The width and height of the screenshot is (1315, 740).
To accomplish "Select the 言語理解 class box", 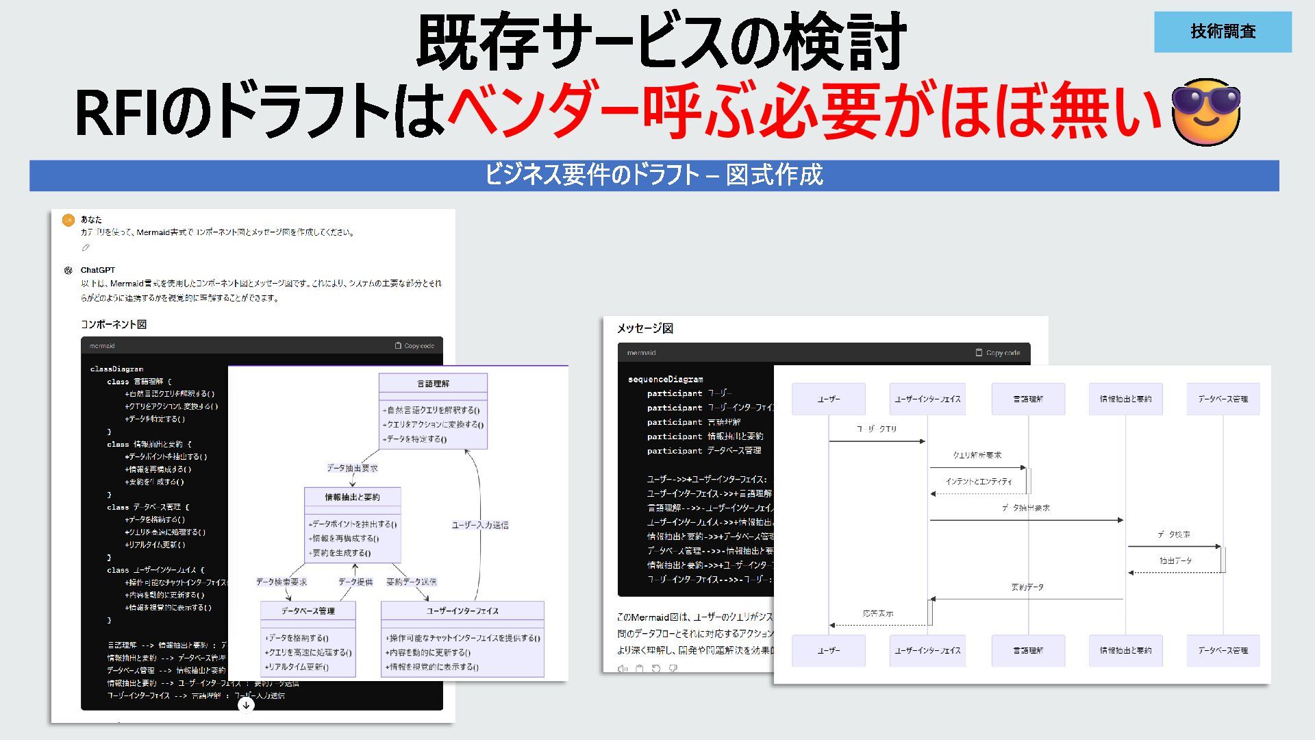I will point(433,410).
